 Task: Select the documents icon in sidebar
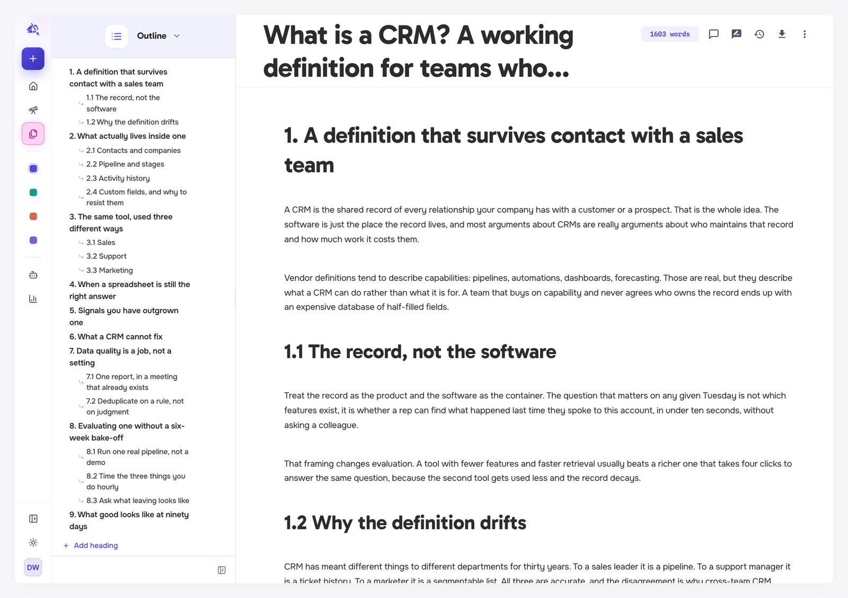[x=33, y=134]
